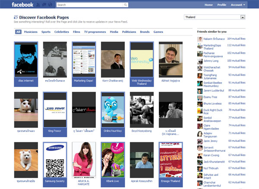The width and height of the screenshot is (259, 189).
Task: Select the King Power page thumbnail
Action: coord(55,110)
